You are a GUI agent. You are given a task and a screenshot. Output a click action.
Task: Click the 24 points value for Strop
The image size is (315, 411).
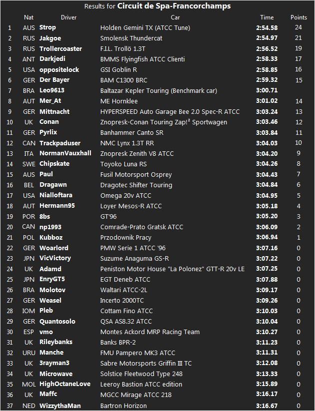pyautogui.click(x=299, y=27)
